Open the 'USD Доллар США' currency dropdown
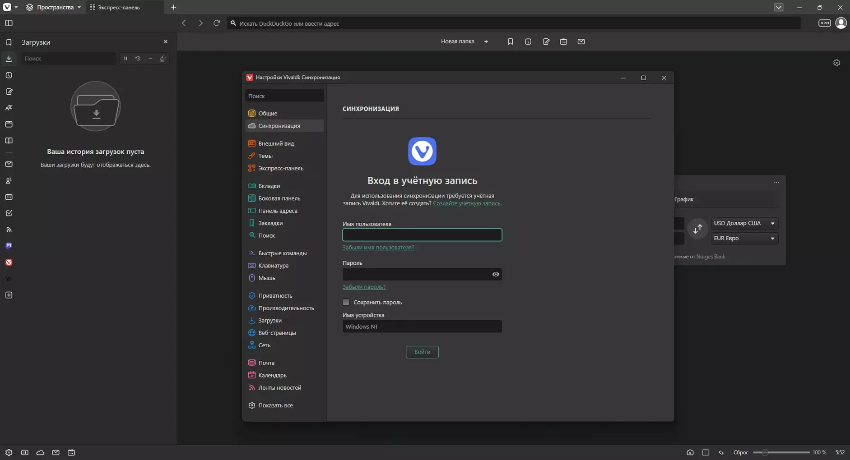Viewport: 850px width, 460px height. click(744, 223)
